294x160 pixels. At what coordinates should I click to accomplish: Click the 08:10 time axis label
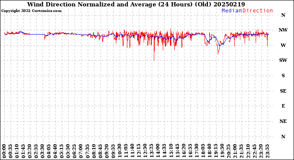[94, 151]
